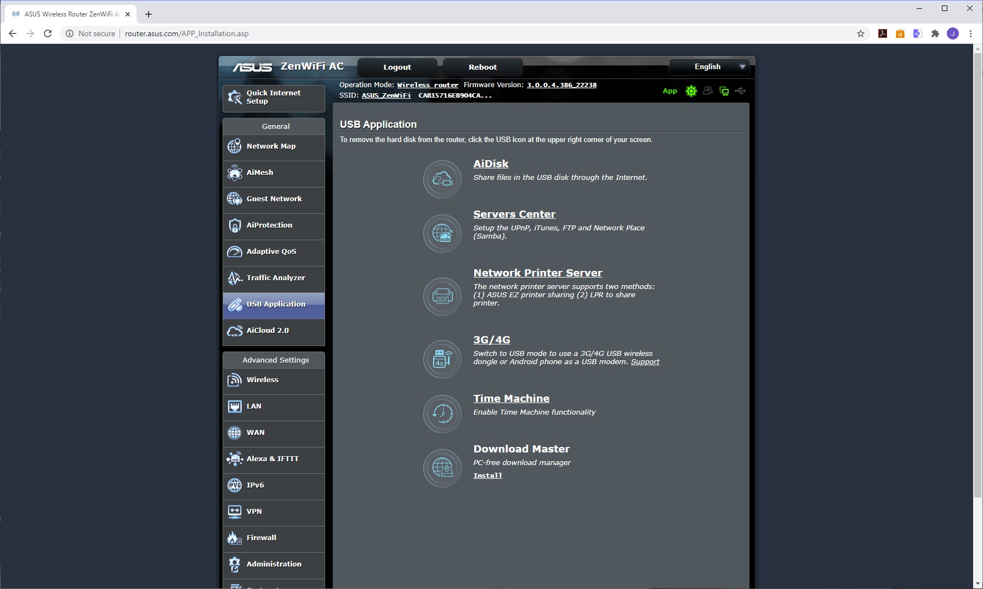Reload the router page

48,33
